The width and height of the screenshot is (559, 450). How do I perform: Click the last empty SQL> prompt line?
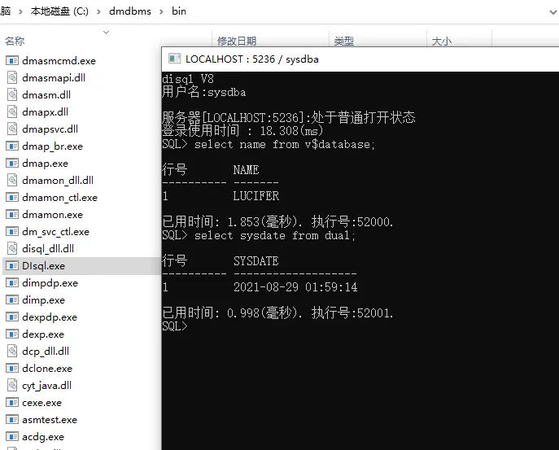(x=175, y=326)
